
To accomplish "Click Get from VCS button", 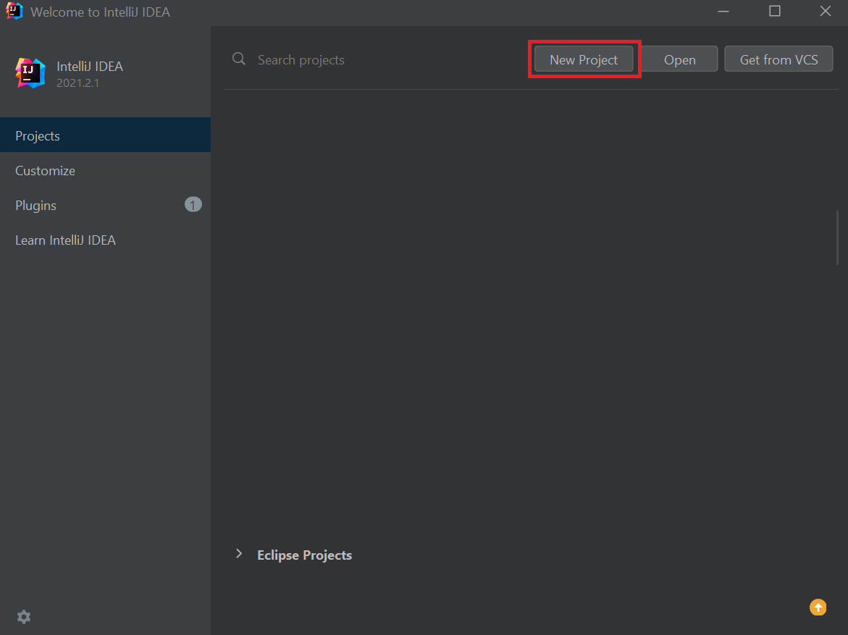I will click(x=778, y=59).
